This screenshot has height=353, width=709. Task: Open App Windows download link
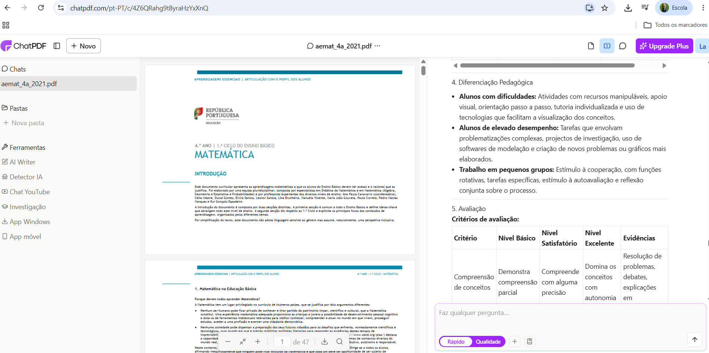point(26,221)
